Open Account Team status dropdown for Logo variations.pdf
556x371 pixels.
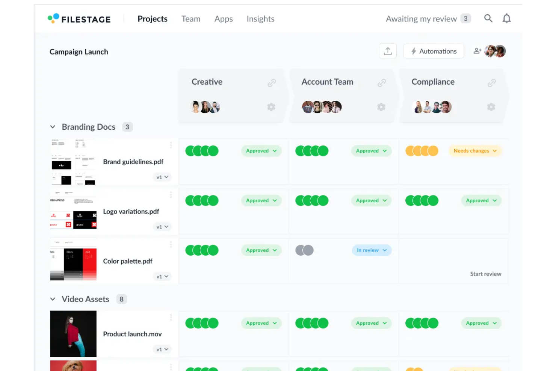[371, 200]
